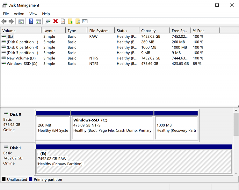
Task: Click the blue Primary partition legend swatch
Action: coord(31,179)
